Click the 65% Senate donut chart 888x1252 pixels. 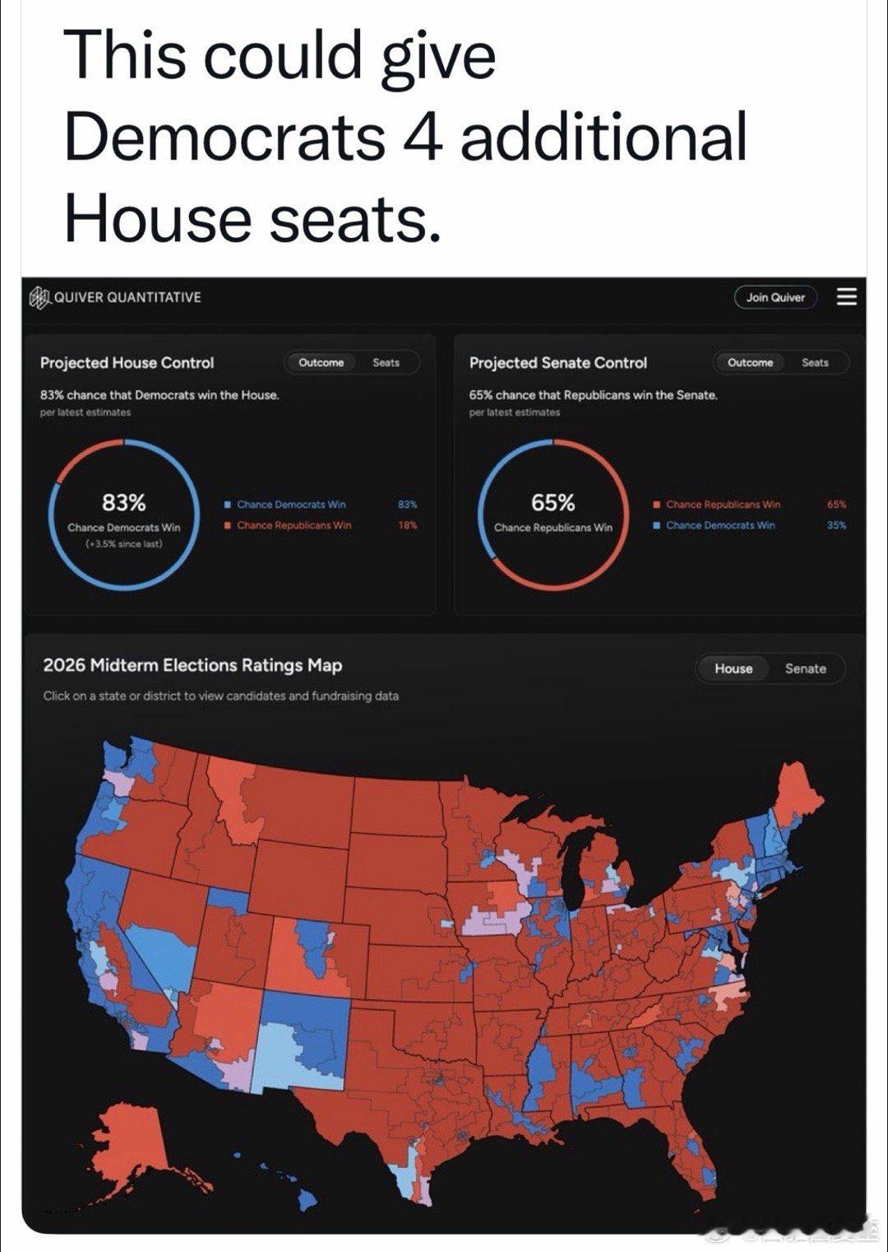553,514
